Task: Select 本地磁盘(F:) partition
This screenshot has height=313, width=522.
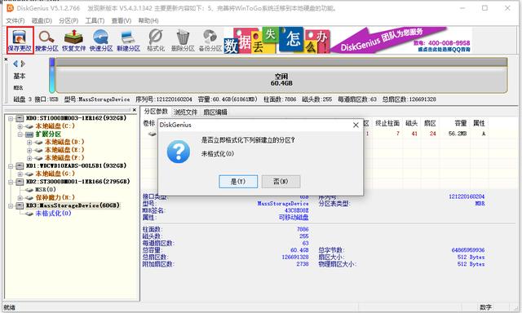Action: tap(64, 158)
